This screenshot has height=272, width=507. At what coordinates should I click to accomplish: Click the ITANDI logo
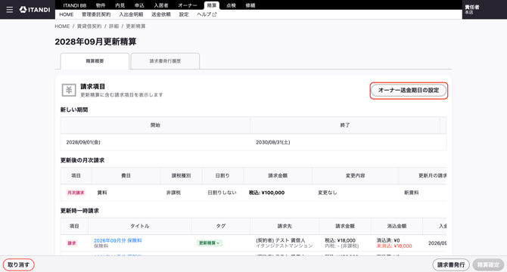coord(35,10)
